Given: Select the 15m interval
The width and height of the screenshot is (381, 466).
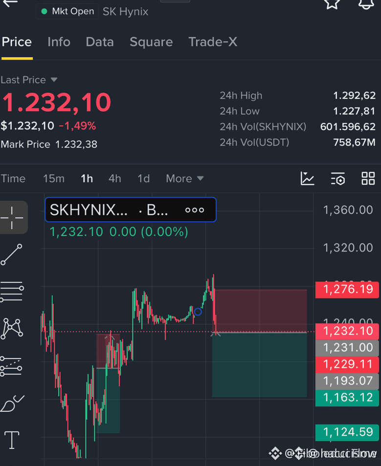Looking at the screenshot, I should coord(54,179).
